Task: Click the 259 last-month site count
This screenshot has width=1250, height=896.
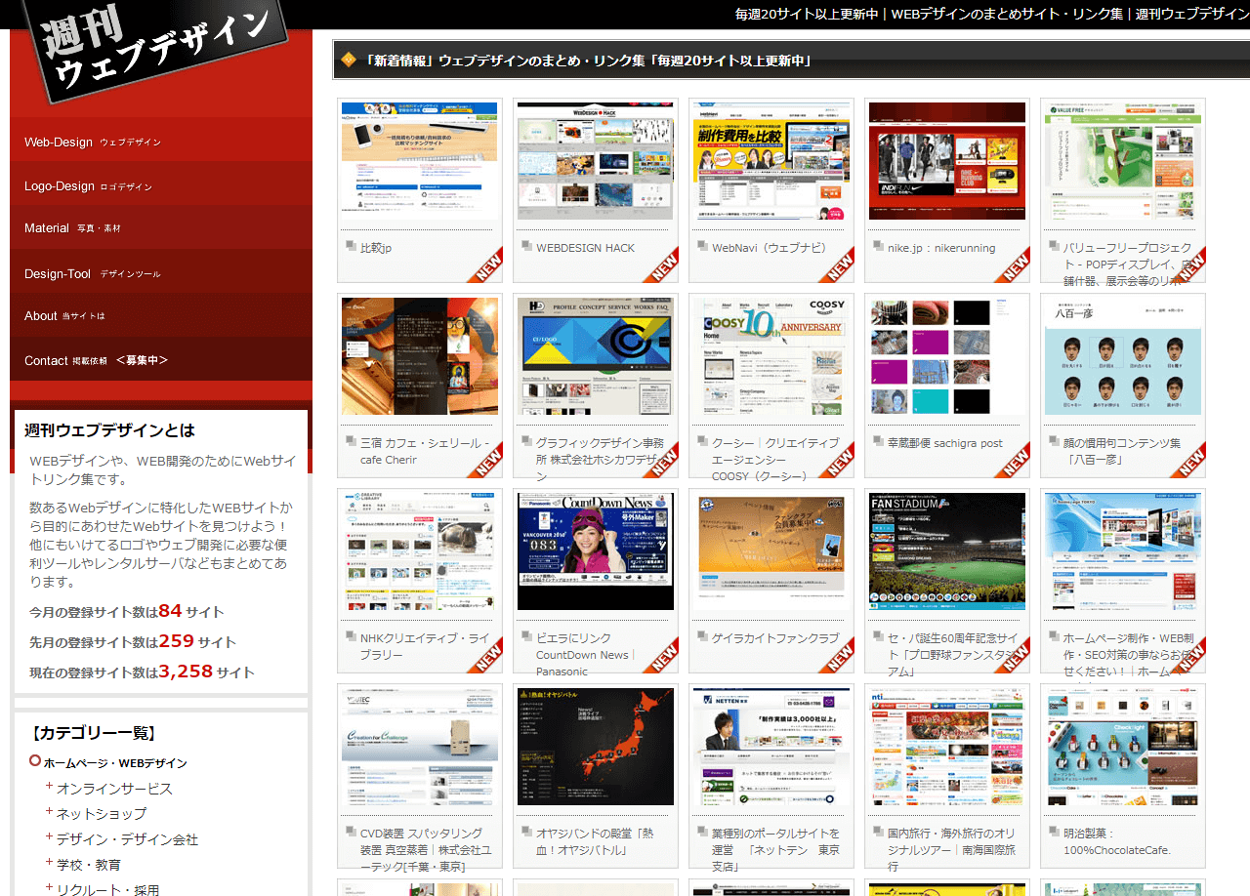Action: [x=177, y=641]
